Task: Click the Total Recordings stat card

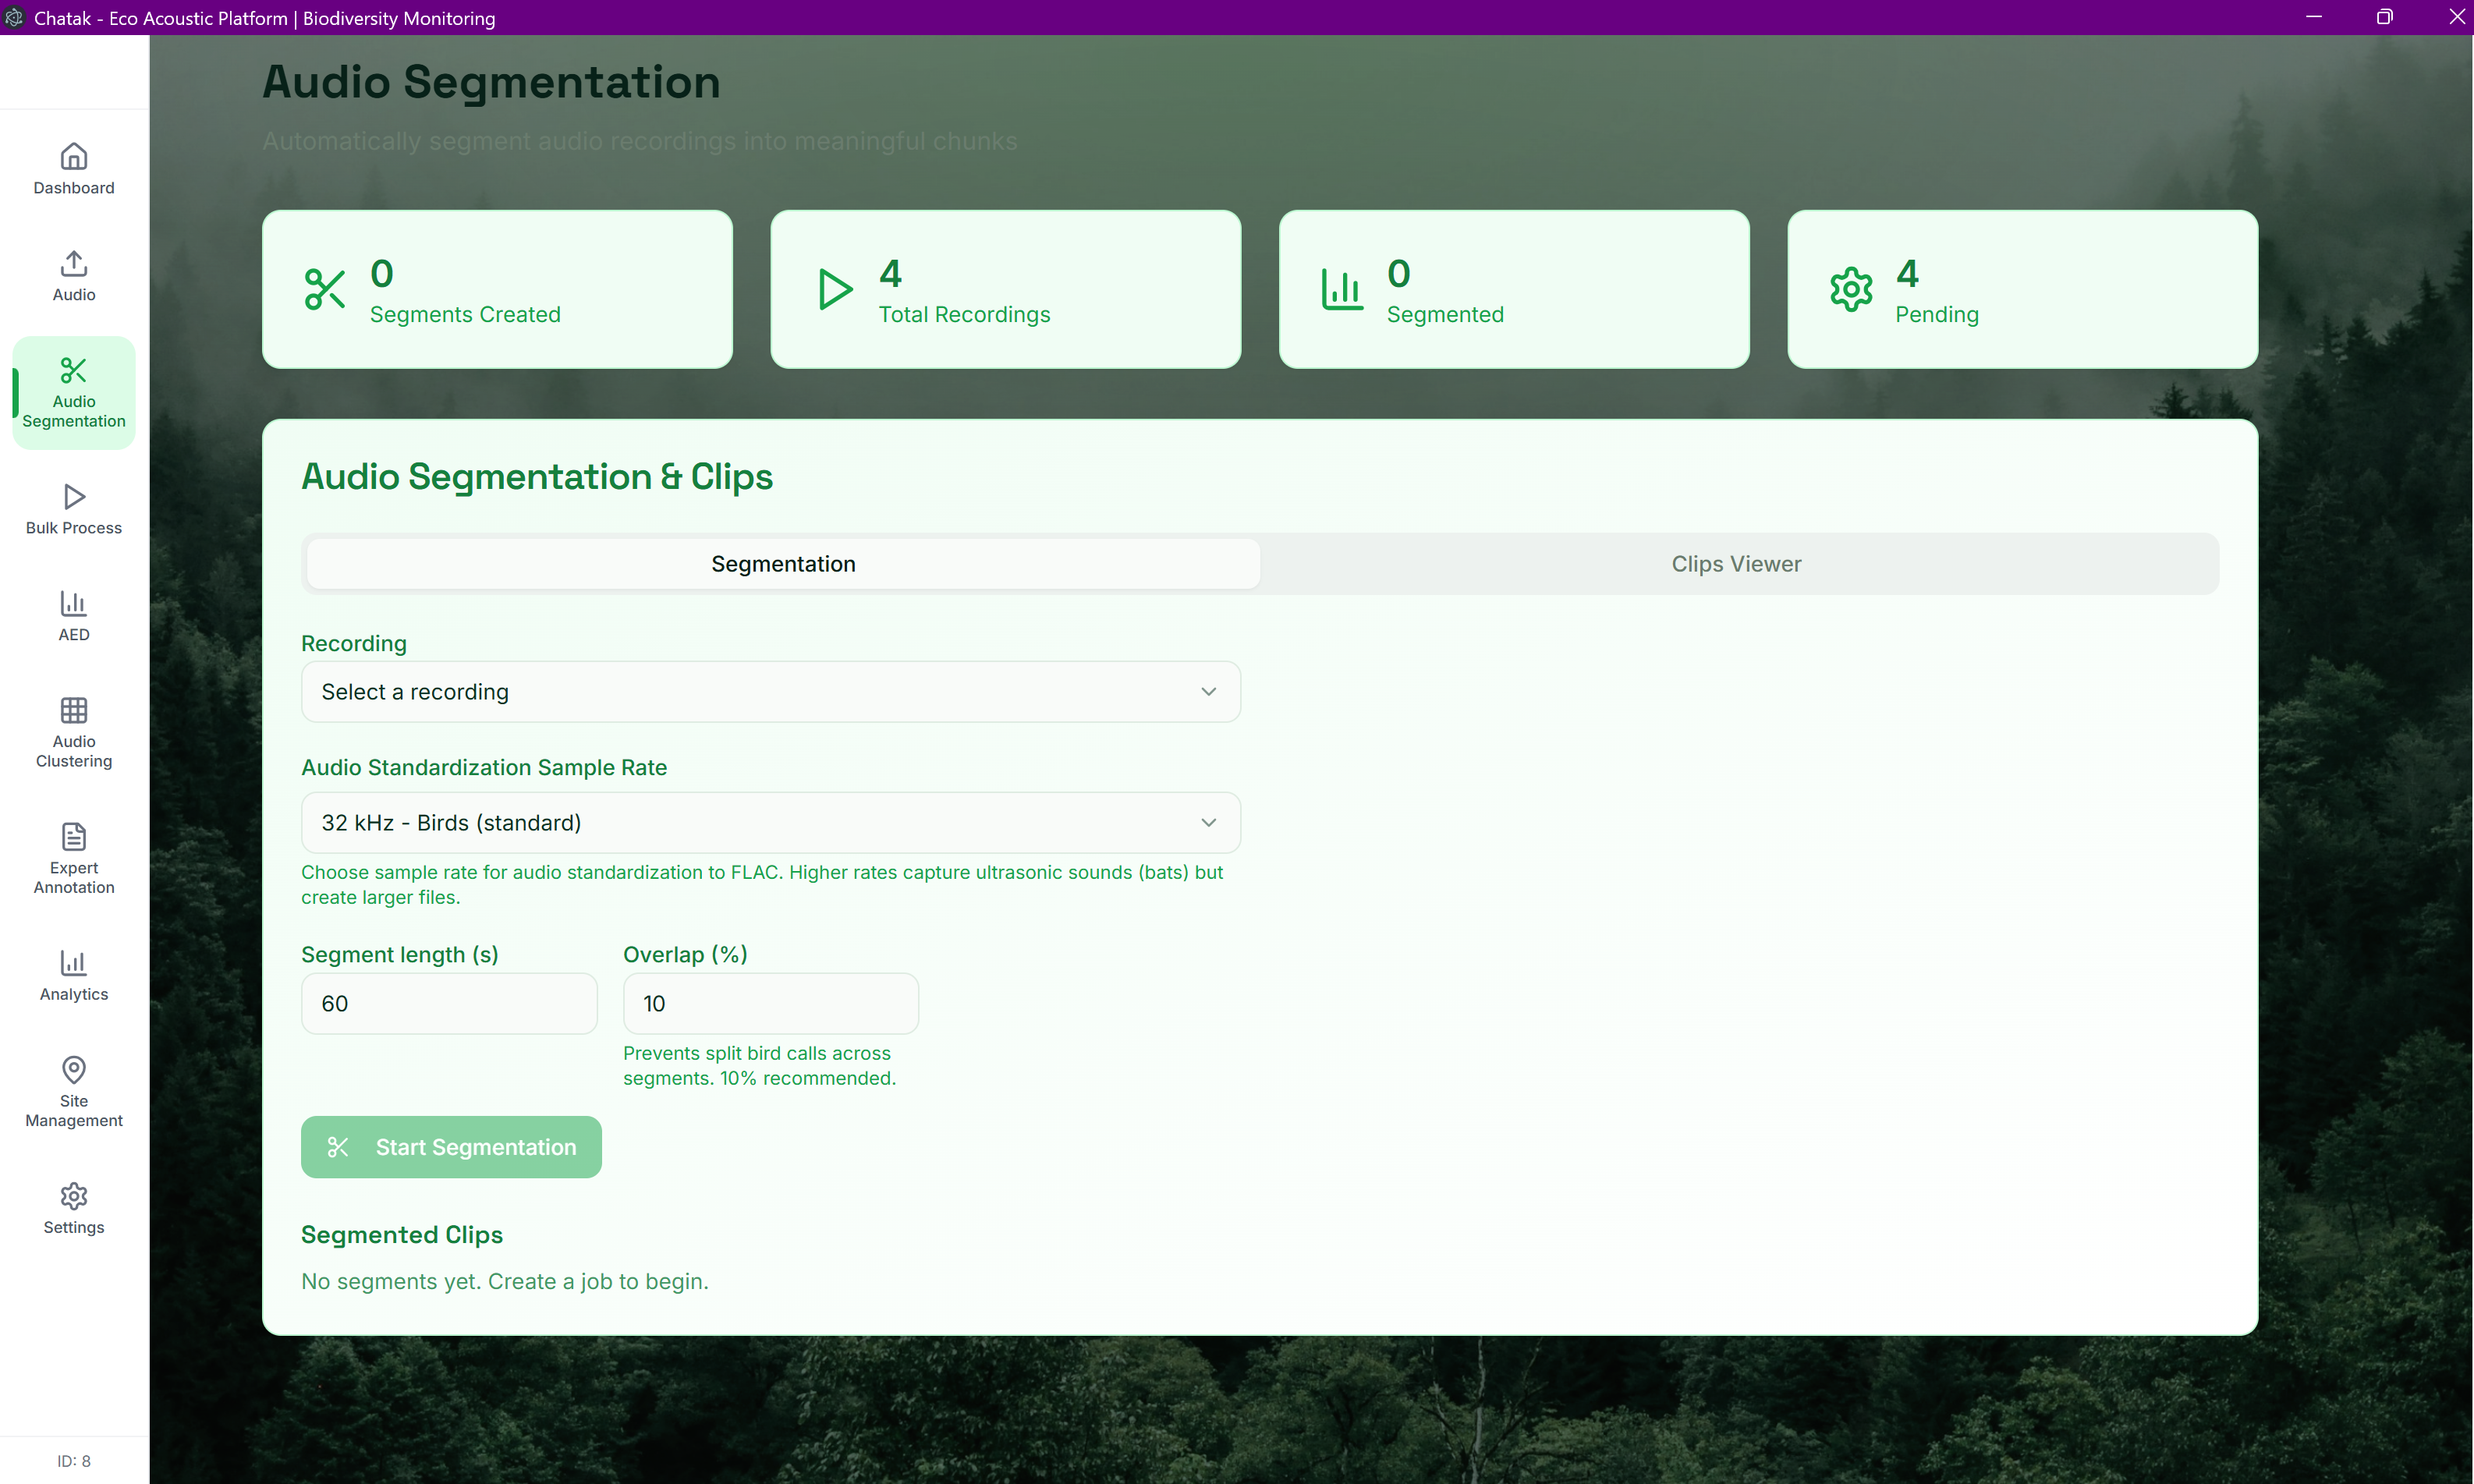Action: 1005,289
